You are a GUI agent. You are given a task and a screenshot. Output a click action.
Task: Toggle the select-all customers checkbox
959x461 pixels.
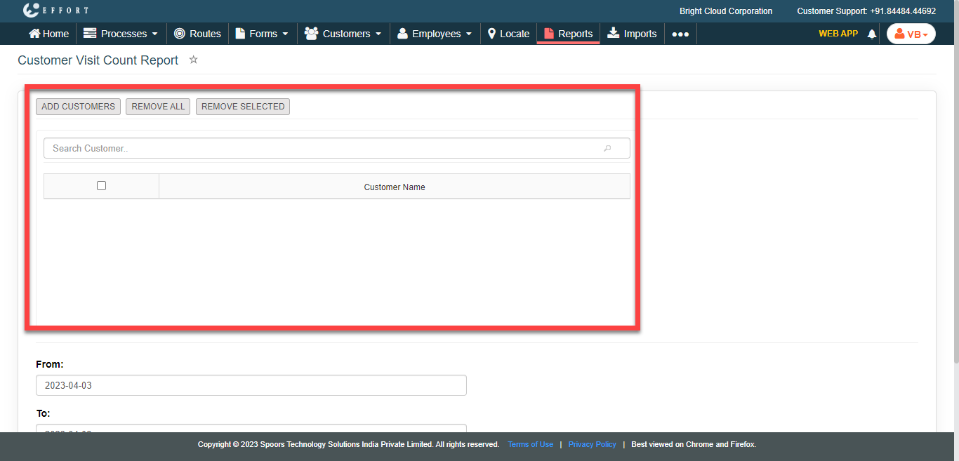click(101, 186)
